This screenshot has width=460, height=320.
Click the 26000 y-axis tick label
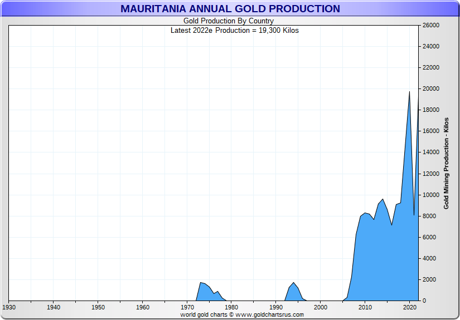432,26
